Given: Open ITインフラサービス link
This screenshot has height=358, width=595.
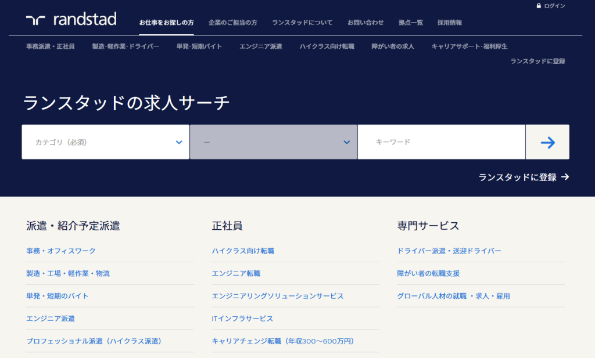Looking at the screenshot, I should (242, 319).
